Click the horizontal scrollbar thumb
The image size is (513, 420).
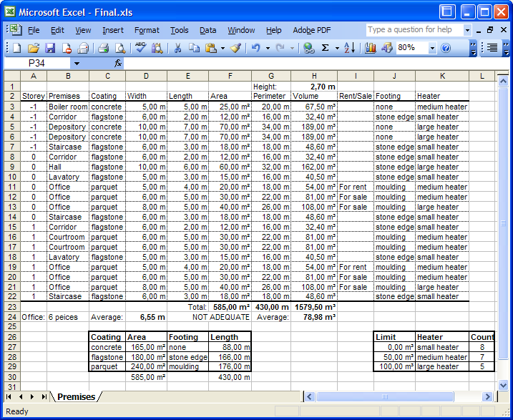tap(385, 397)
